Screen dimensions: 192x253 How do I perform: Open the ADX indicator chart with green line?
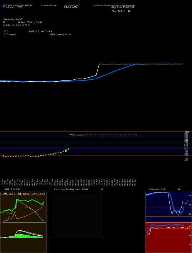(23, 207)
